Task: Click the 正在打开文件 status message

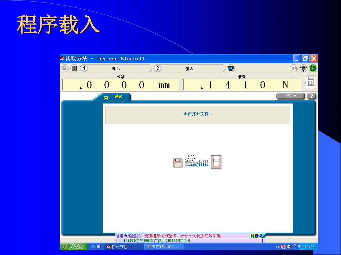Action: (x=198, y=114)
